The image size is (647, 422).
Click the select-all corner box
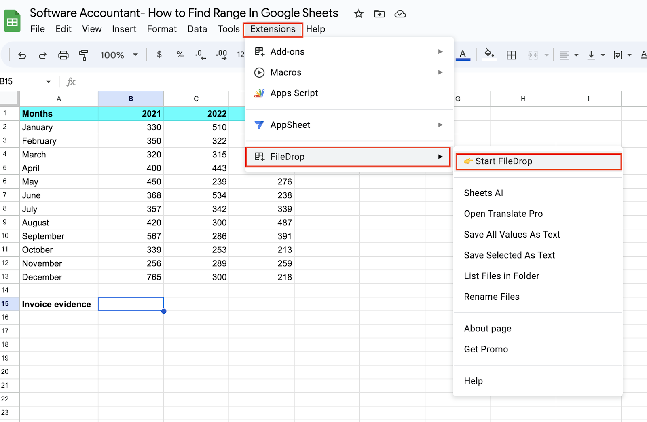(10, 99)
